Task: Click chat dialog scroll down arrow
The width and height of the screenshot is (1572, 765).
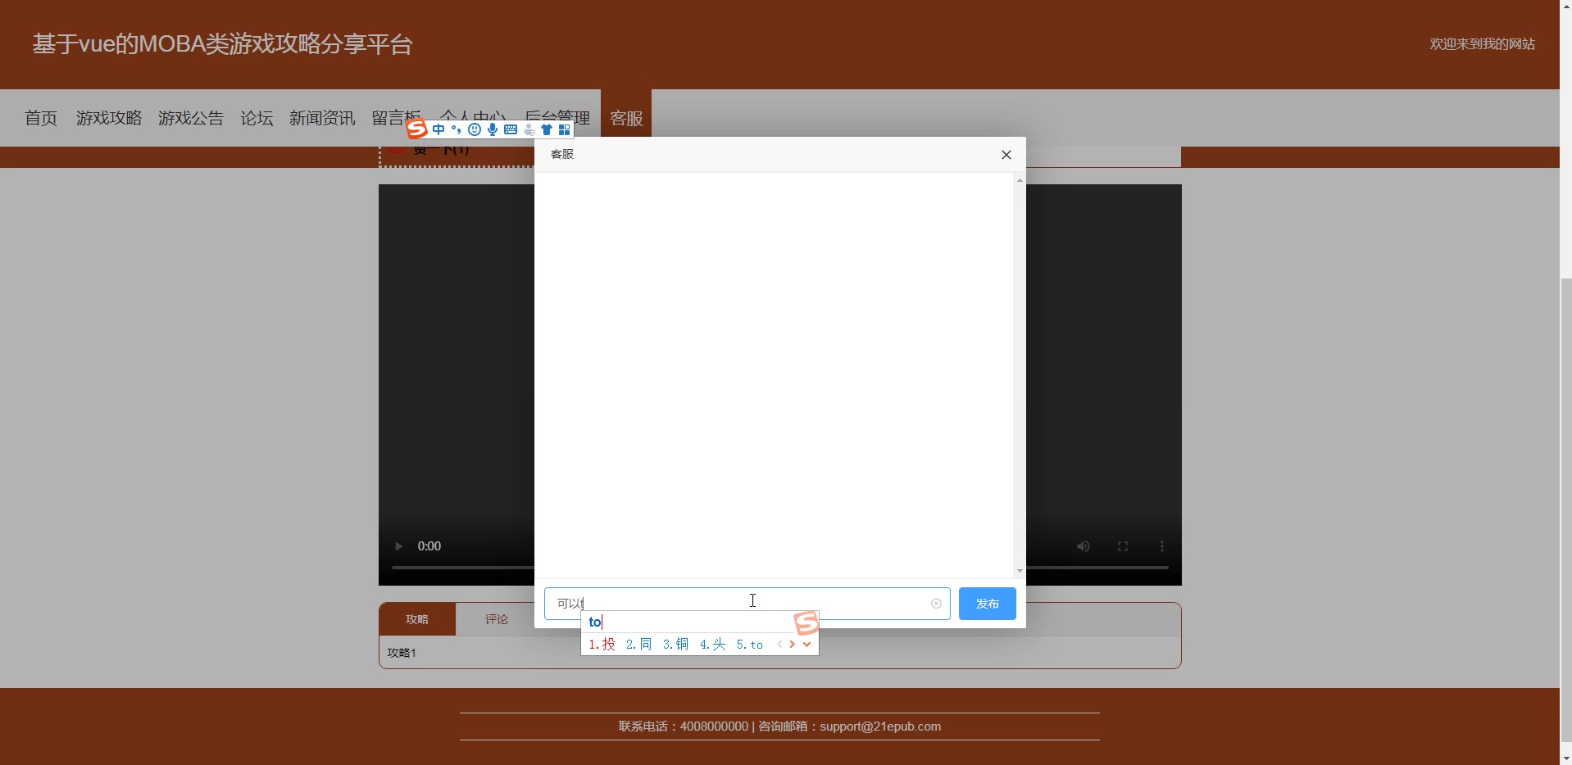Action: [1020, 571]
